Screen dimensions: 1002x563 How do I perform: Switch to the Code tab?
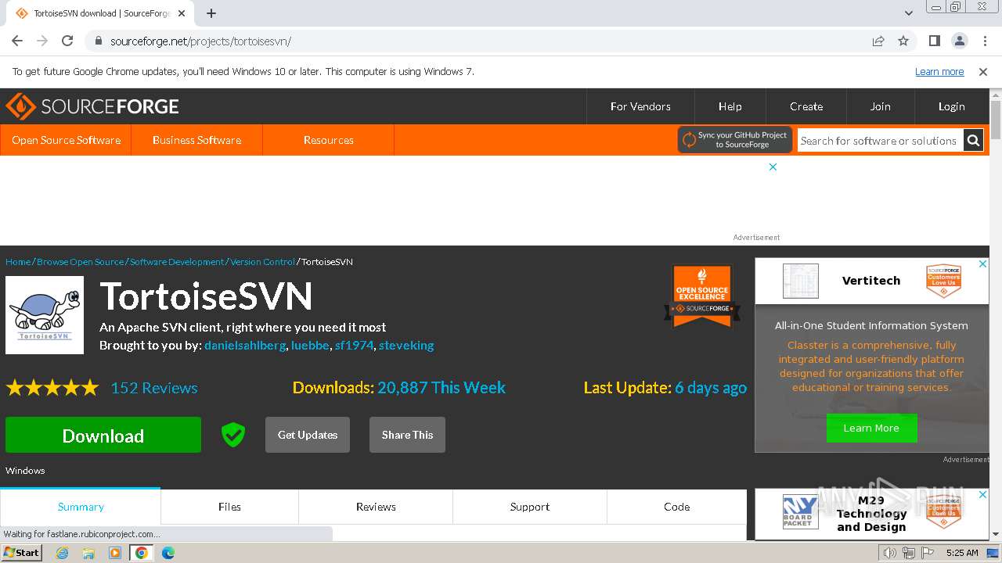(676, 507)
